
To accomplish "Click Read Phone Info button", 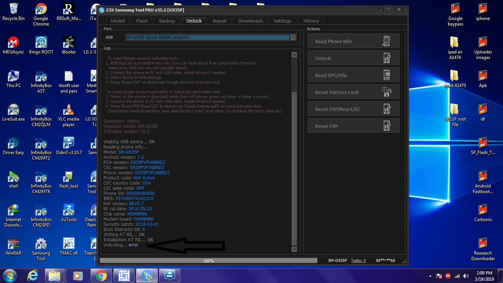I will pos(354,41).
